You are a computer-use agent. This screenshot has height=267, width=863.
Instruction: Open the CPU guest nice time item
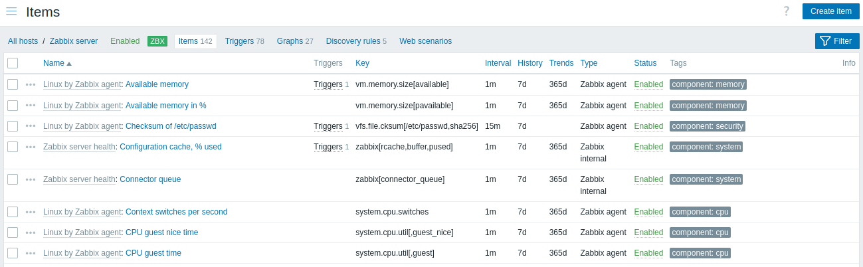point(161,232)
